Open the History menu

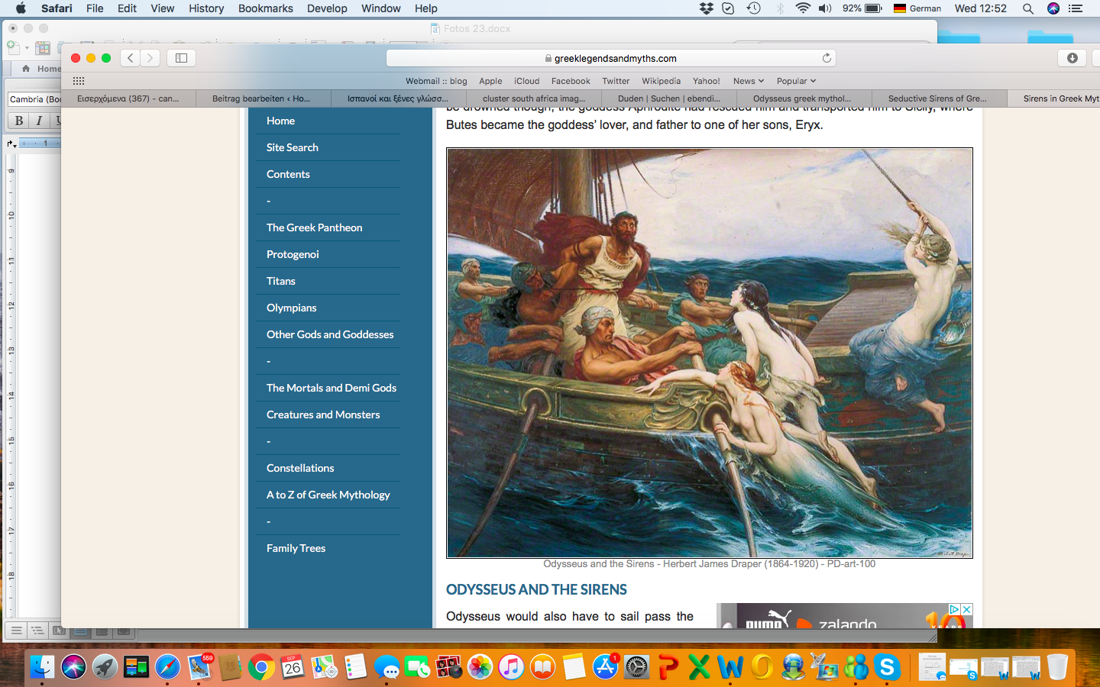tap(206, 8)
